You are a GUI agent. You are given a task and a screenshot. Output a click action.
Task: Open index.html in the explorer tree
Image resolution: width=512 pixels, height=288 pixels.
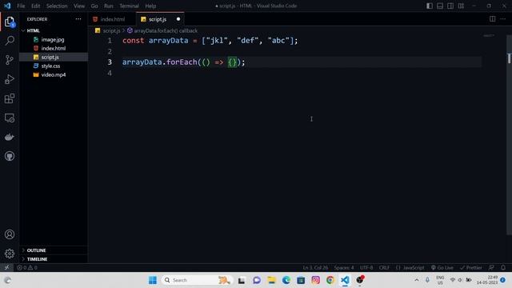pos(54,48)
